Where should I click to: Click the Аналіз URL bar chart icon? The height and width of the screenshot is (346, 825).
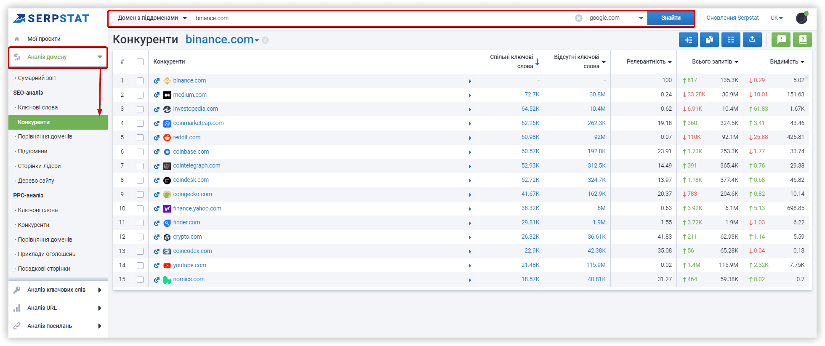tap(17, 308)
